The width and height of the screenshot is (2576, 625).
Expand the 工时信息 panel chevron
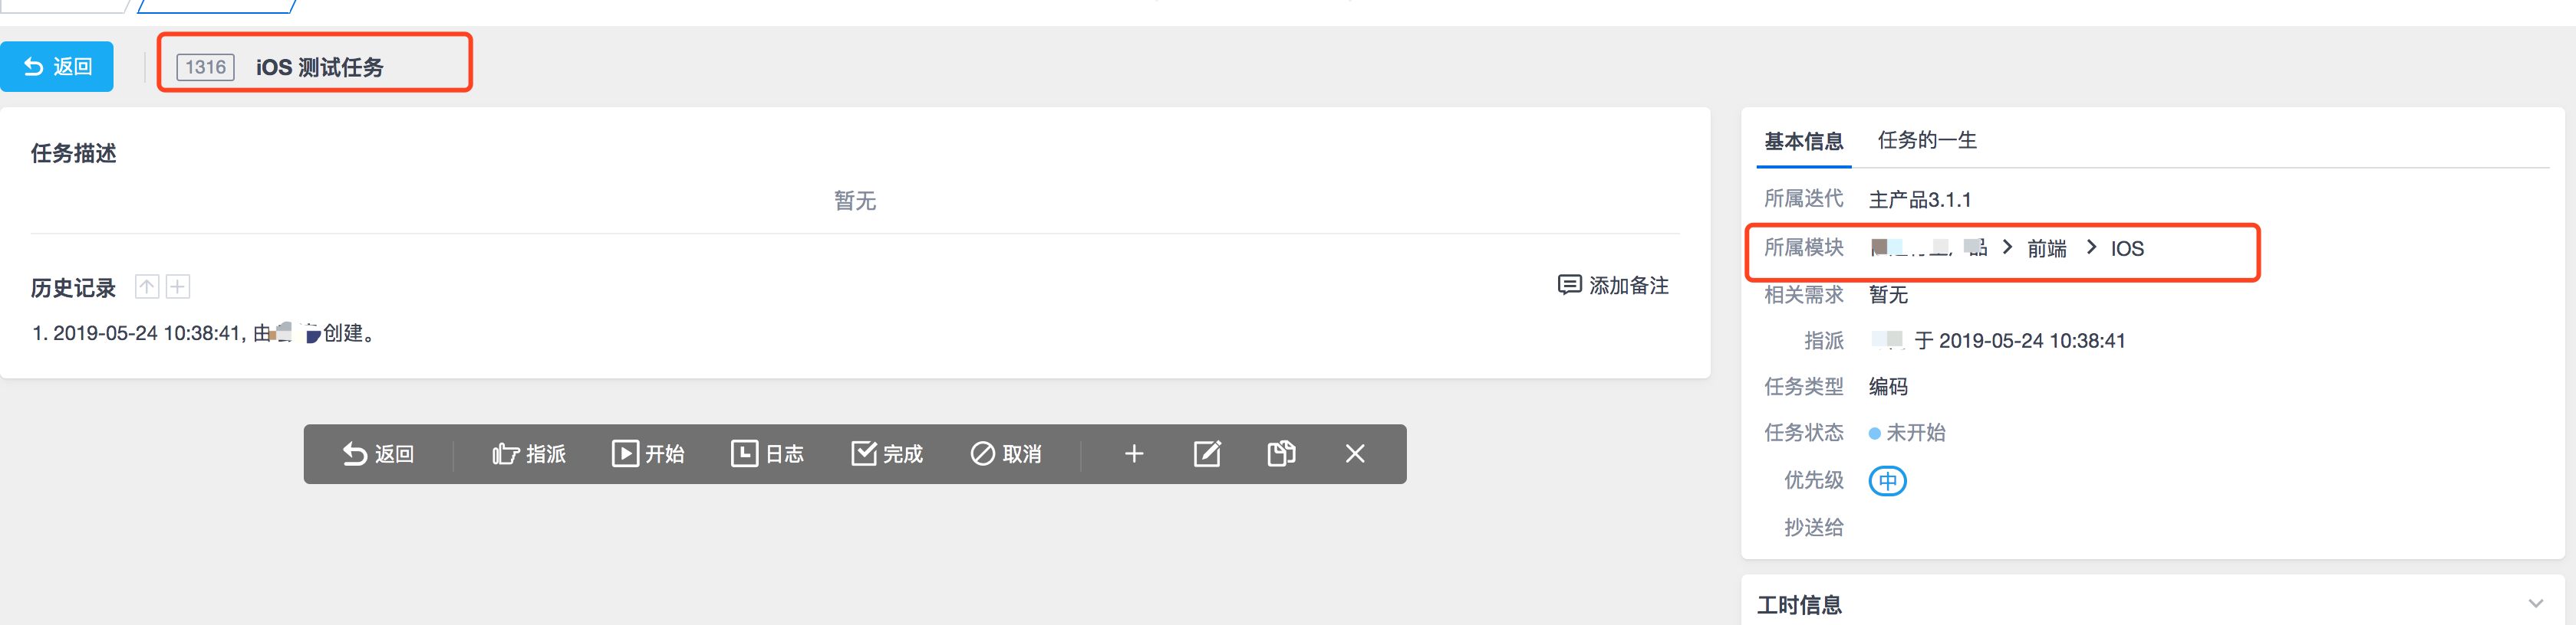click(x=2535, y=603)
